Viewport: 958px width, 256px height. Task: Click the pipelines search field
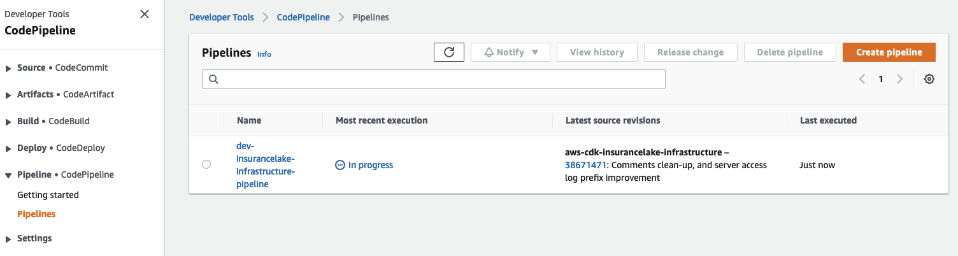[440, 79]
